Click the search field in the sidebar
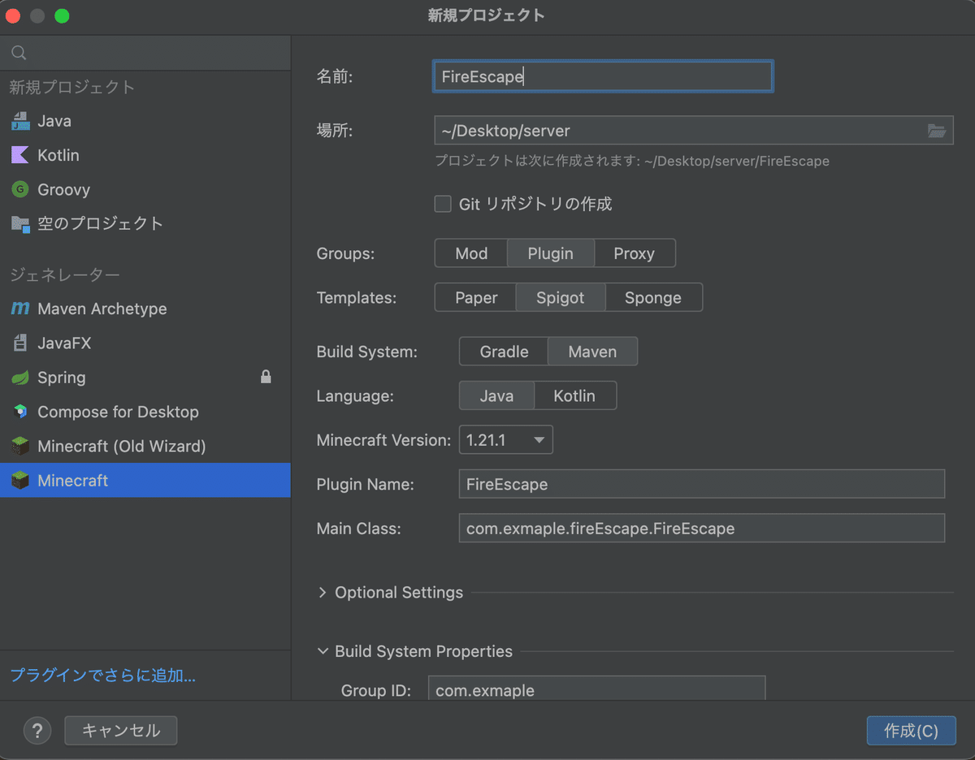 tap(145, 53)
